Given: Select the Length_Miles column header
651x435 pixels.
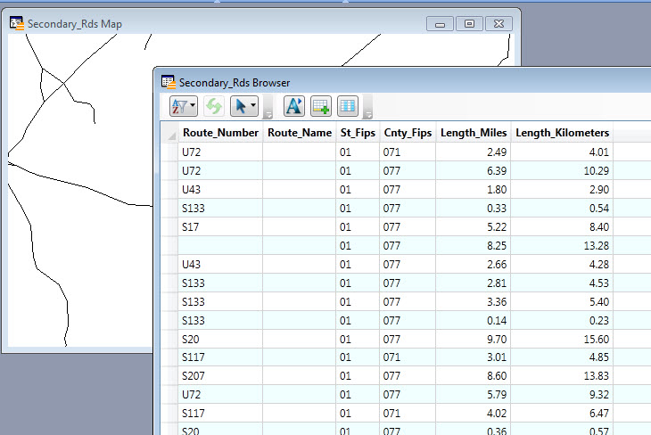Looking at the screenshot, I should (474, 133).
